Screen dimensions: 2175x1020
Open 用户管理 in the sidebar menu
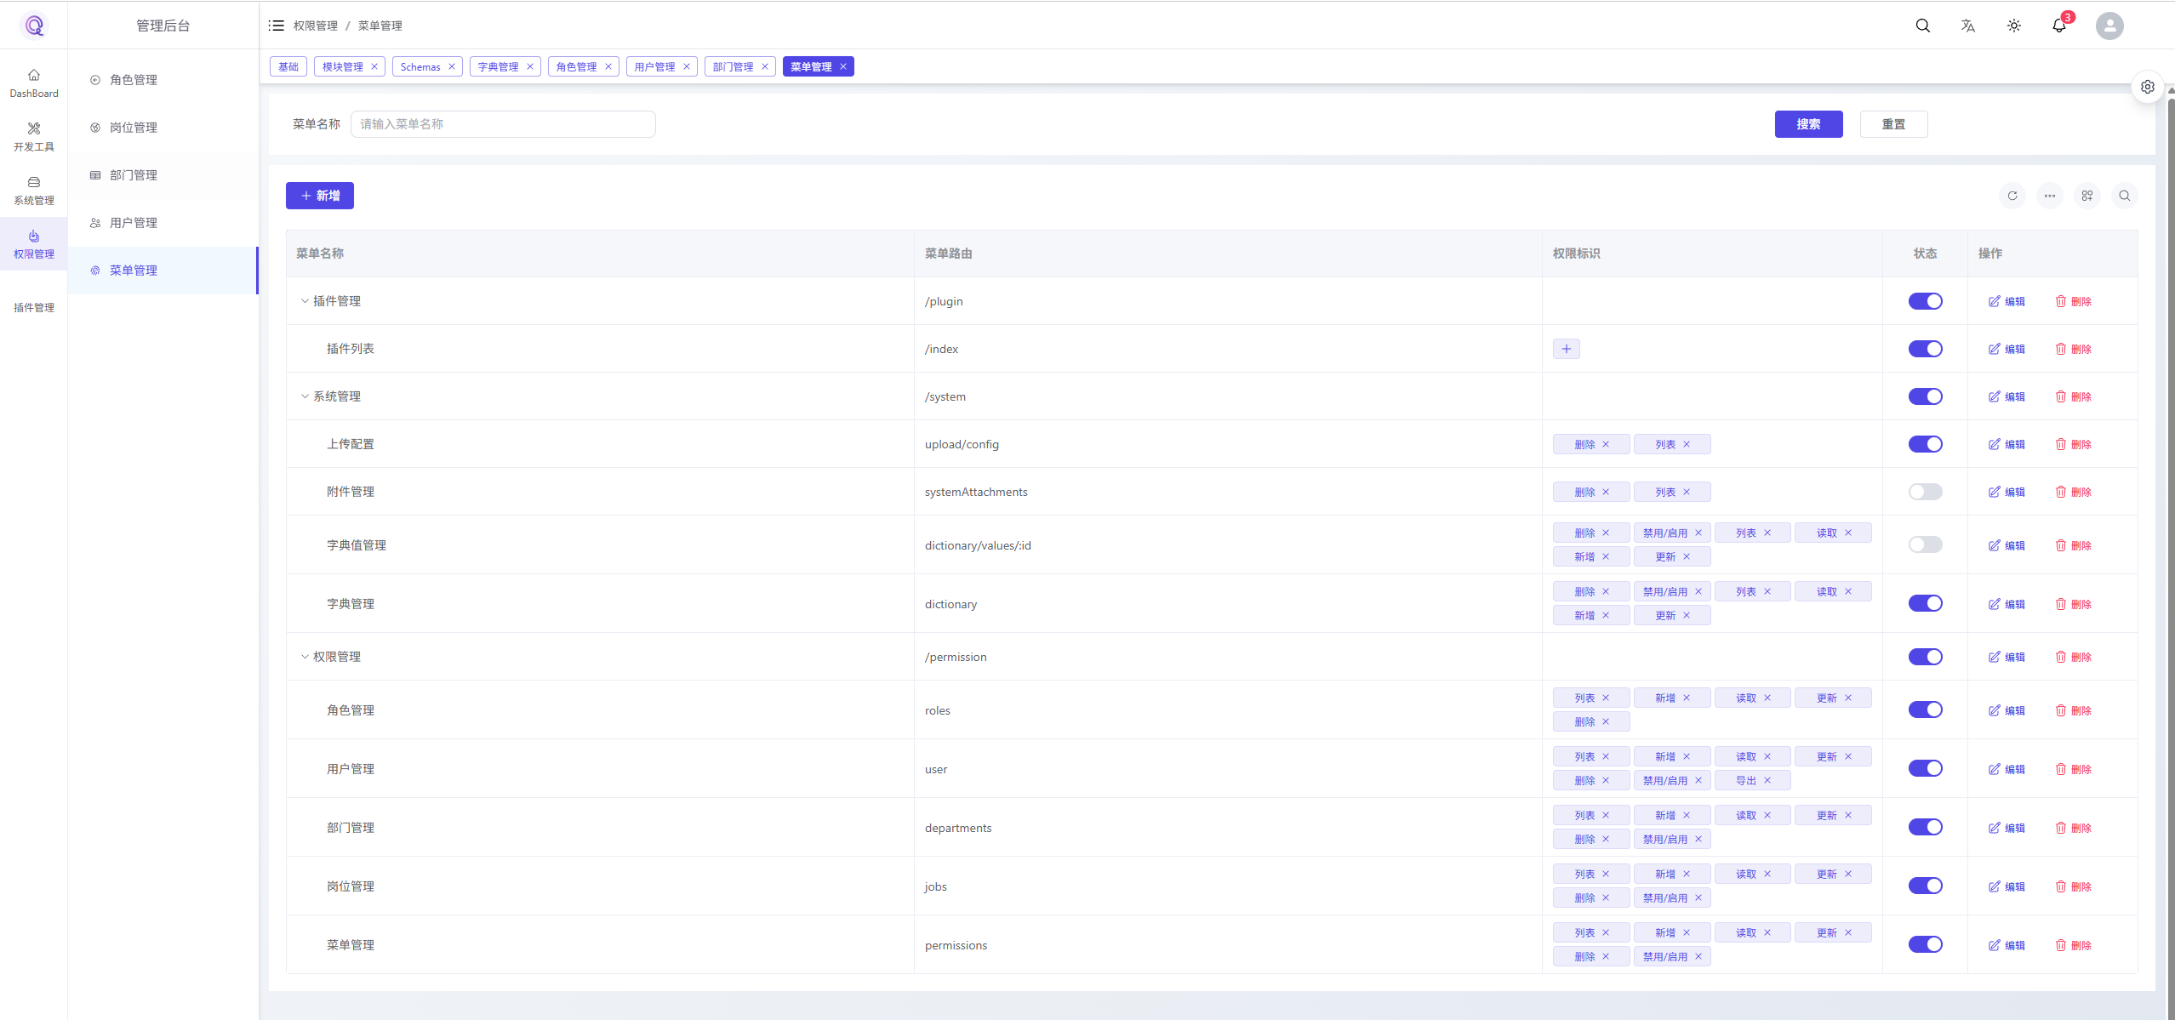pyautogui.click(x=134, y=222)
